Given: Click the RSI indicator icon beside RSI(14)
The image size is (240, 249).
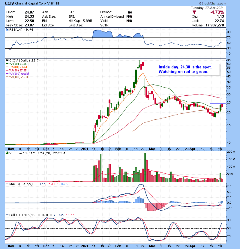Looking at the screenshot, I should coord(7,29).
